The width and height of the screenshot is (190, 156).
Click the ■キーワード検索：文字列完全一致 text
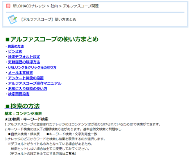point(72,134)
